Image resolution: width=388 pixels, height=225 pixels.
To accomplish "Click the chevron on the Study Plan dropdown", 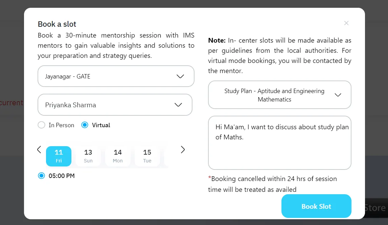I will tap(338, 95).
